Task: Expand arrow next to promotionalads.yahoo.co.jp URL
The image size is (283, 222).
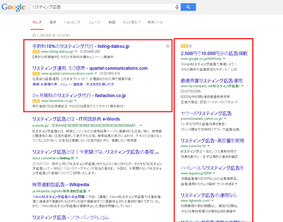Action: click(225, 119)
